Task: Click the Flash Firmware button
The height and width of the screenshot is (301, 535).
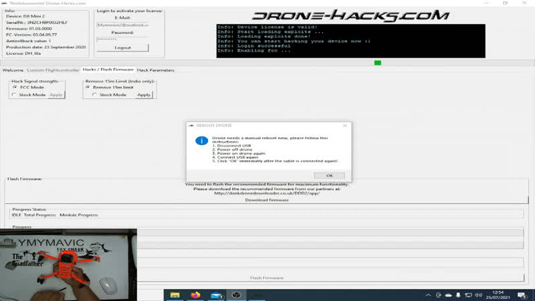Action: (x=267, y=278)
